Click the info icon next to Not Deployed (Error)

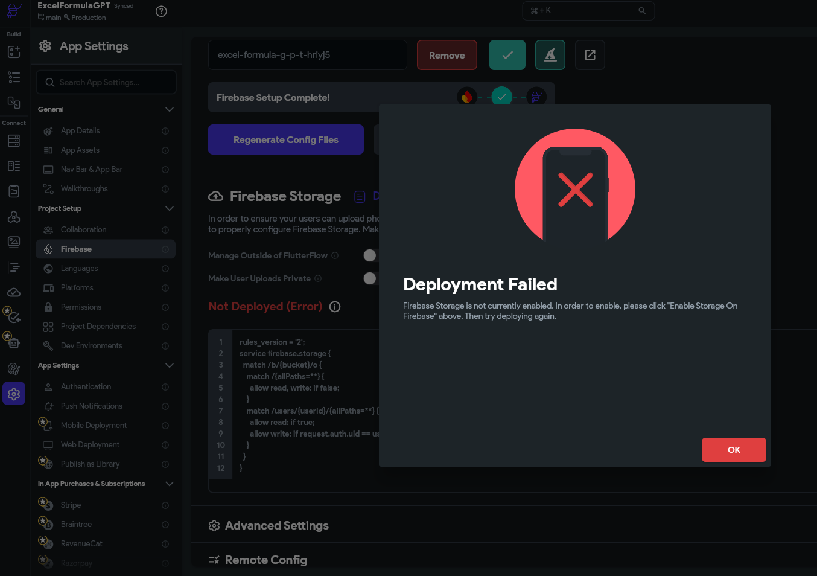(x=335, y=307)
